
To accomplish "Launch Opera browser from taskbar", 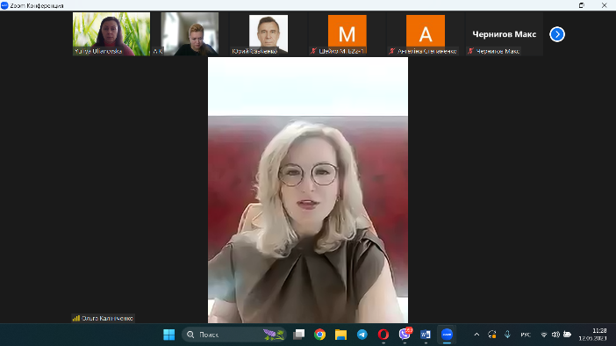I will pos(383,335).
